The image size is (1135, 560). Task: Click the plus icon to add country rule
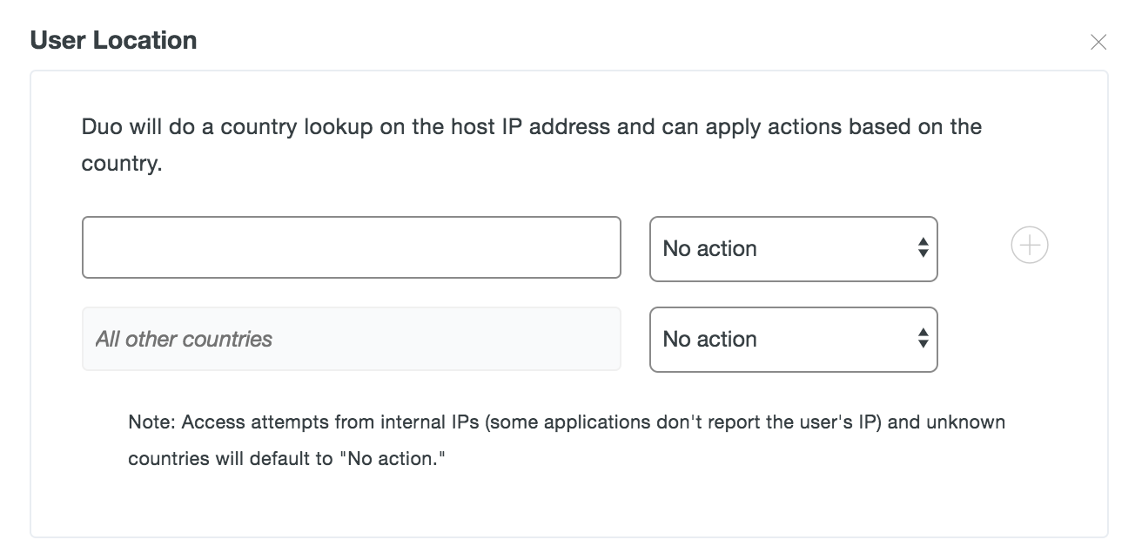(x=1029, y=246)
